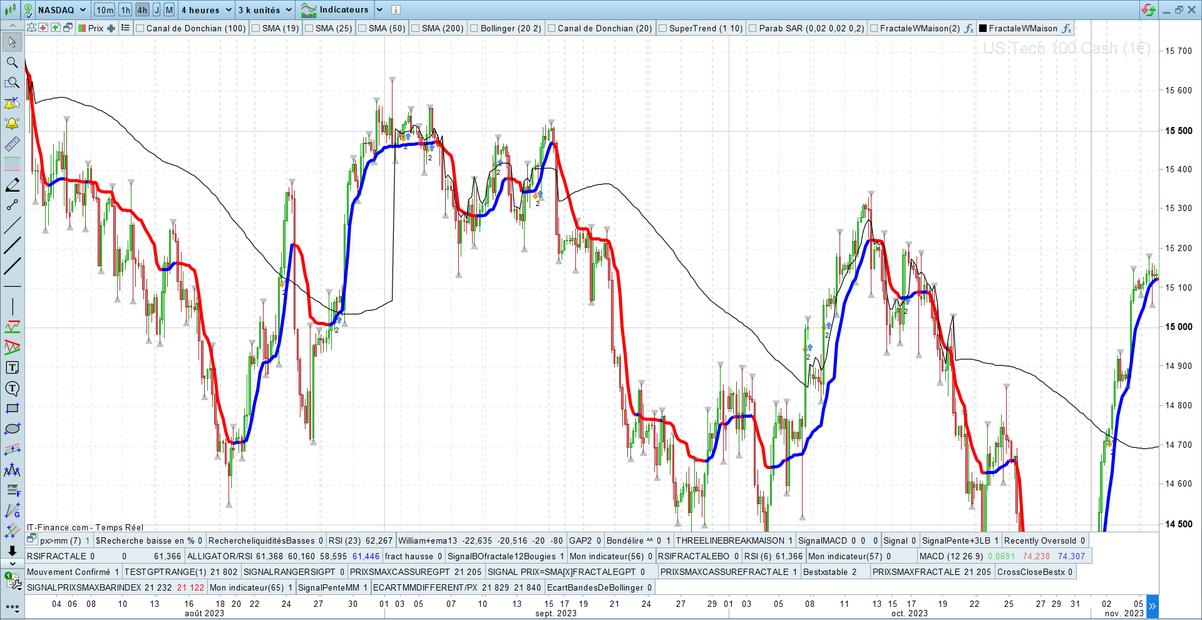Image resolution: width=1202 pixels, height=620 pixels.
Task: Select the ellipse shape tool
Action: pos(12,429)
